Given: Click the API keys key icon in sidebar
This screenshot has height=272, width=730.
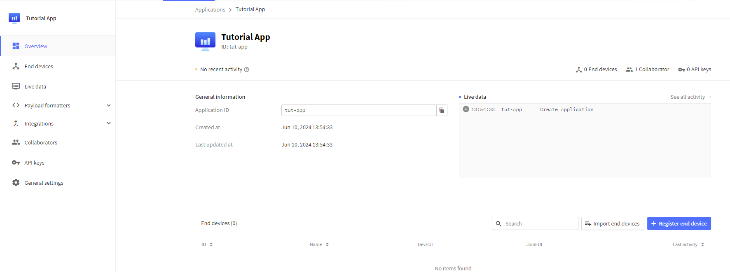Looking at the screenshot, I should point(16,163).
